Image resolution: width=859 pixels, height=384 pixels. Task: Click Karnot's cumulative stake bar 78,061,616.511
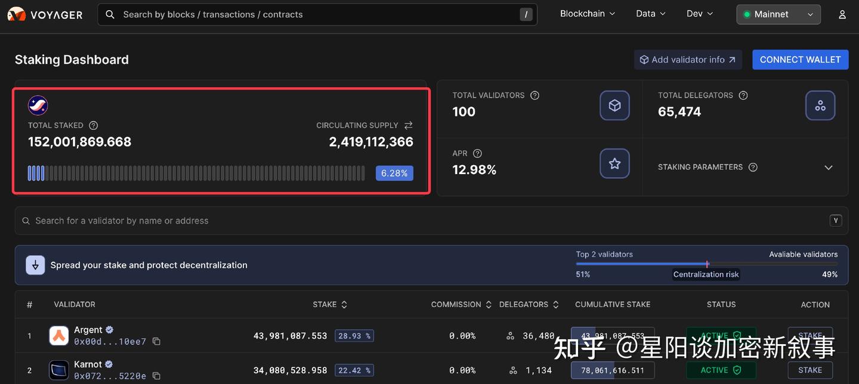[x=613, y=370]
